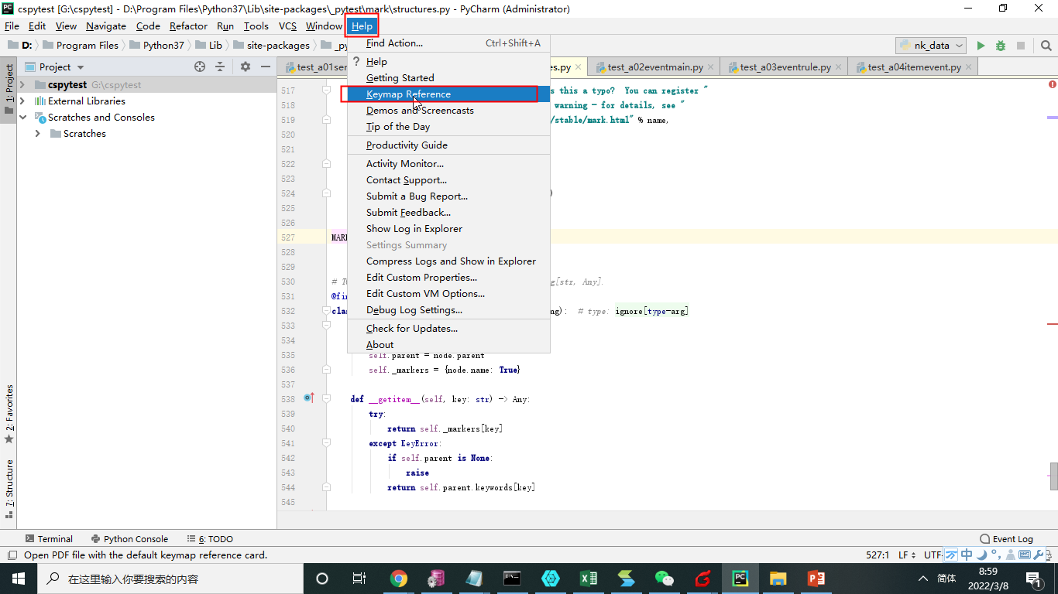
Task: Toggle tool window quick-access button in status bar
Action: point(12,555)
